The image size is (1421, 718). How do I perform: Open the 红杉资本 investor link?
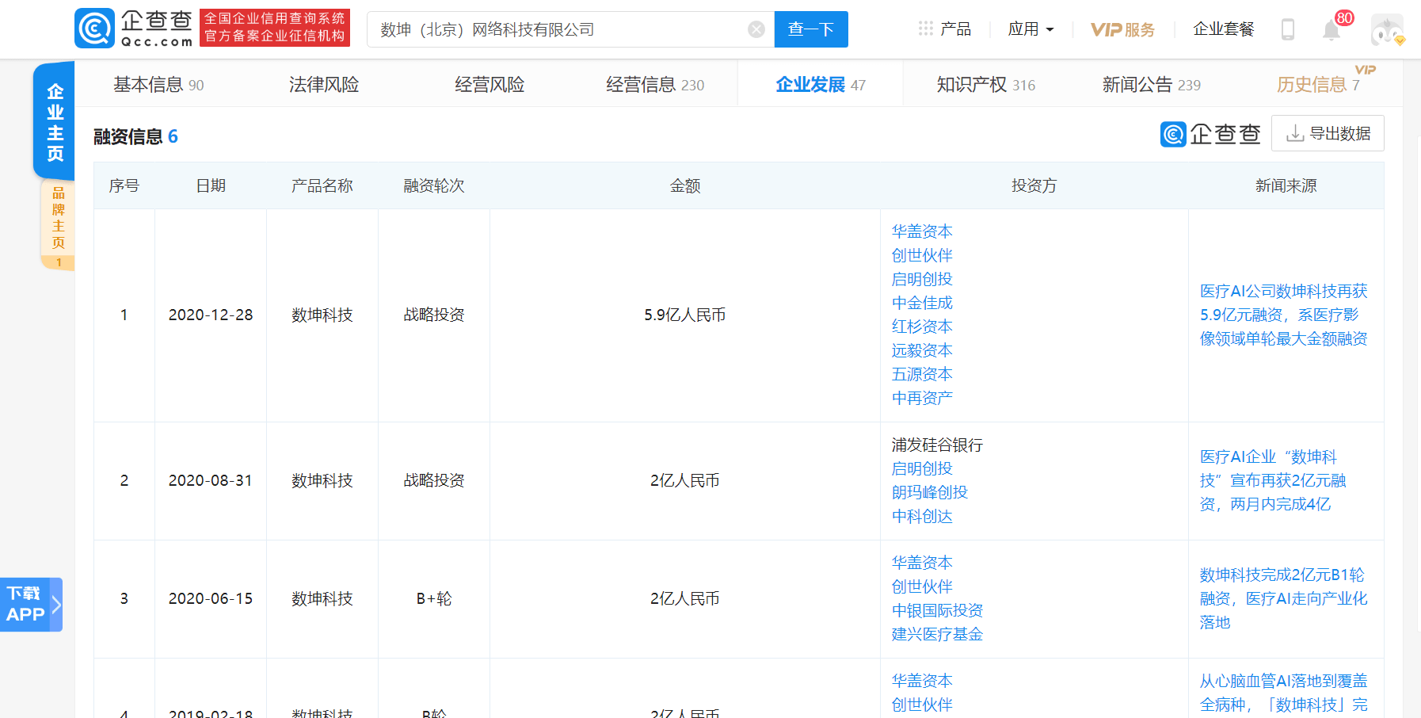tap(922, 327)
